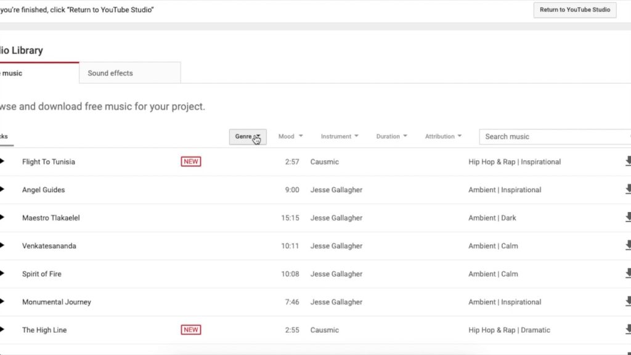
Task: Download the Monumental Journey track
Action: (627, 301)
